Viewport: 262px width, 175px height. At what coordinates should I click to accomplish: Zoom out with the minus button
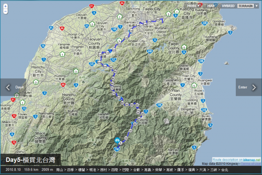[5, 11]
